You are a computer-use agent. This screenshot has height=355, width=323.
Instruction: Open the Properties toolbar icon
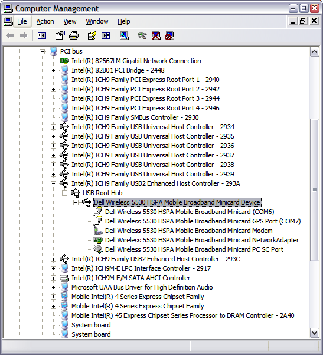coord(60,35)
